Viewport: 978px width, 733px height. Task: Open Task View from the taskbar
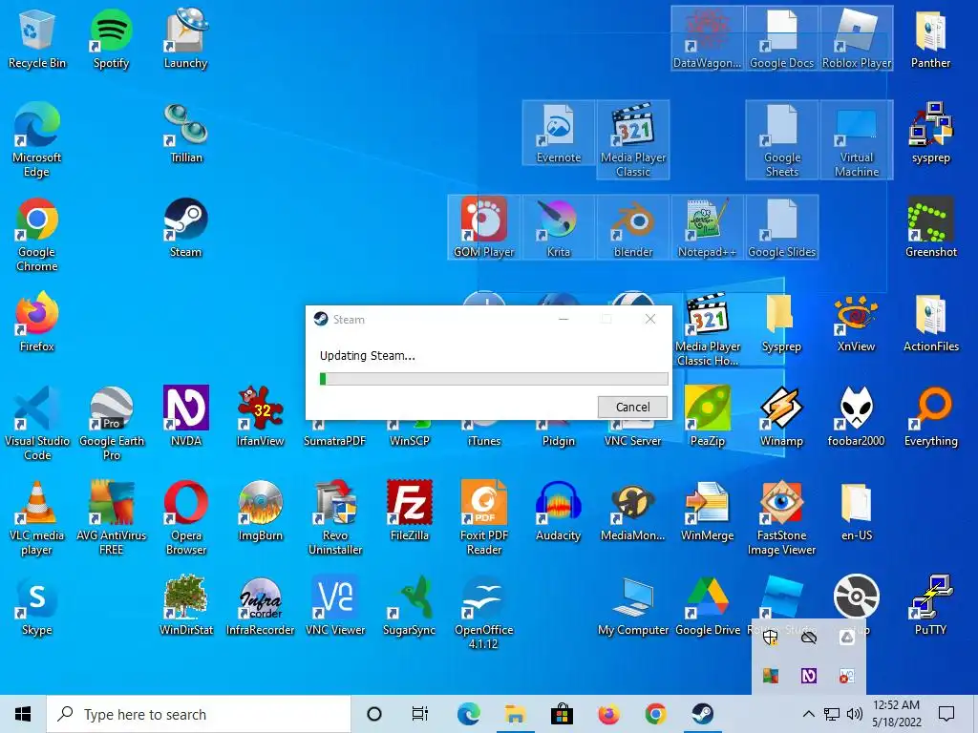coord(420,714)
